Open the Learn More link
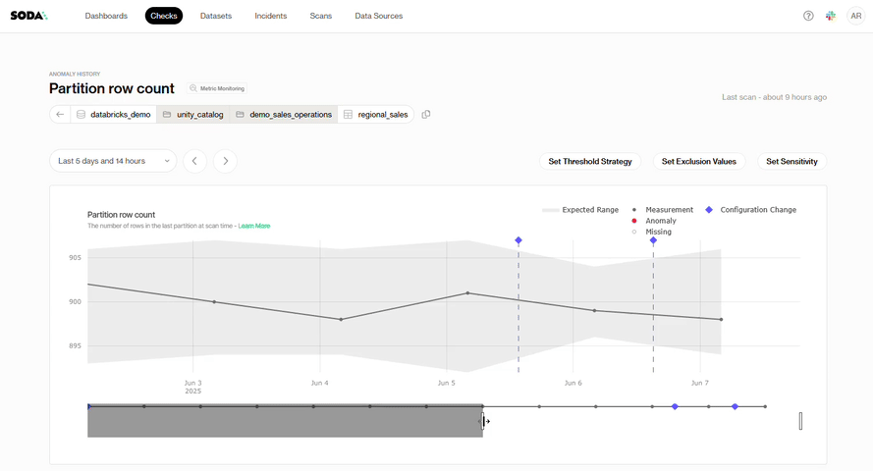The width and height of the screenshot is (873, 471). [253, 226]
